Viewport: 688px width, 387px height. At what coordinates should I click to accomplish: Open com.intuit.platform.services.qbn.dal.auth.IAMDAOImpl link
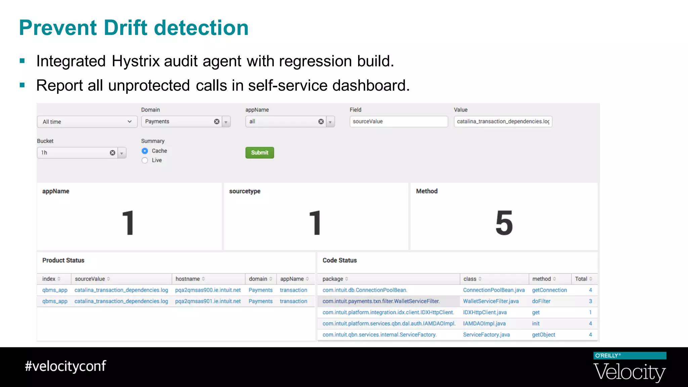(389, 324)
